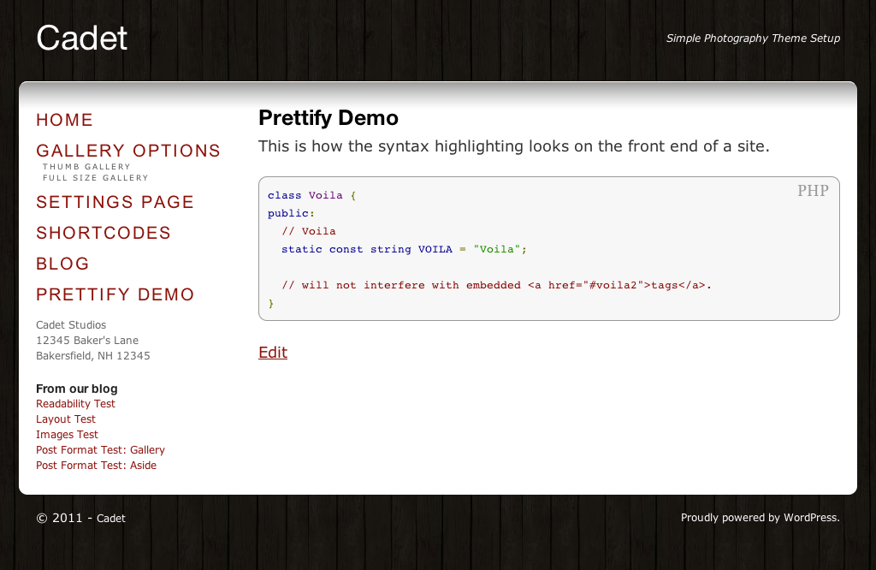Screen dimensions: 876x570
Task: Click the #voila2 anchor text in code
Action: click(x=613, y=285)
